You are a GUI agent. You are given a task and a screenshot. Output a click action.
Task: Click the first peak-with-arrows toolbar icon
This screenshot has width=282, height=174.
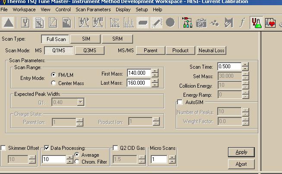84,23
